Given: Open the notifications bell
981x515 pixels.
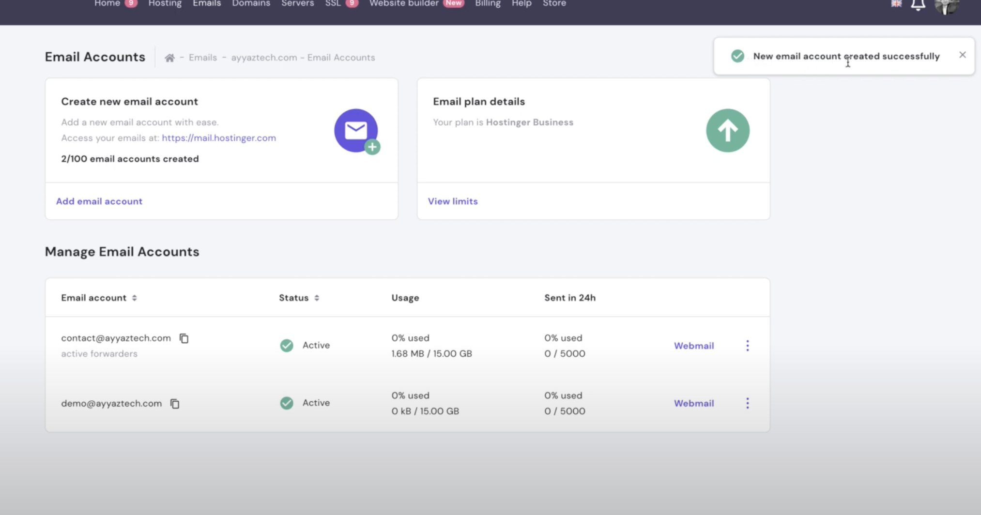Looking at the screenshot, I should 918,5.
